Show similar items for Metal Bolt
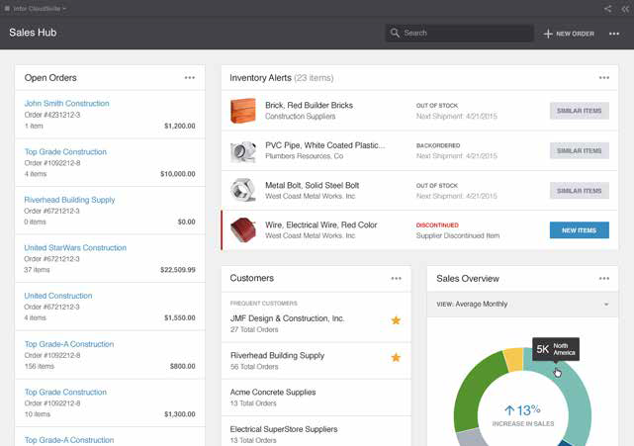 (579, 191)
